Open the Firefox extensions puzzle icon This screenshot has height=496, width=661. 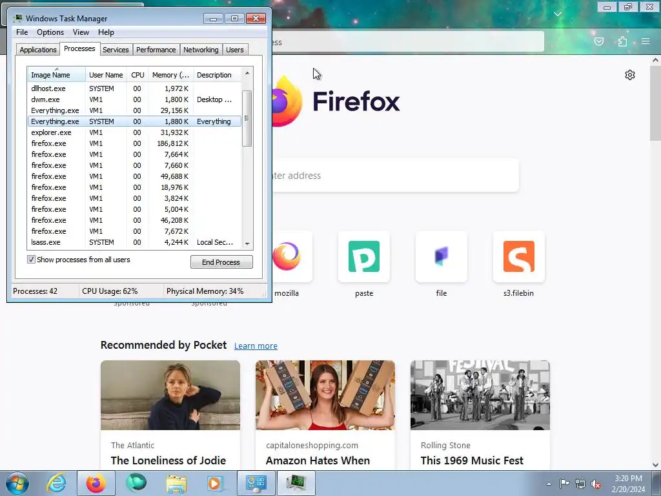coord(622,41)
